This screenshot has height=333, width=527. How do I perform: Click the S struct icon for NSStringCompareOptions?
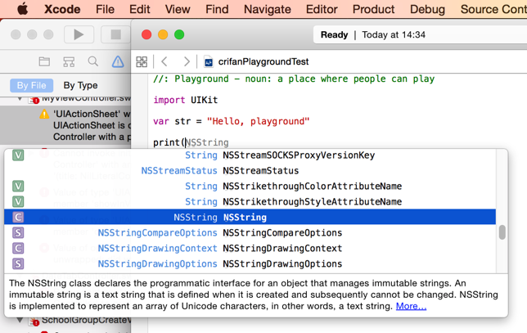click(x=18, y=232)
